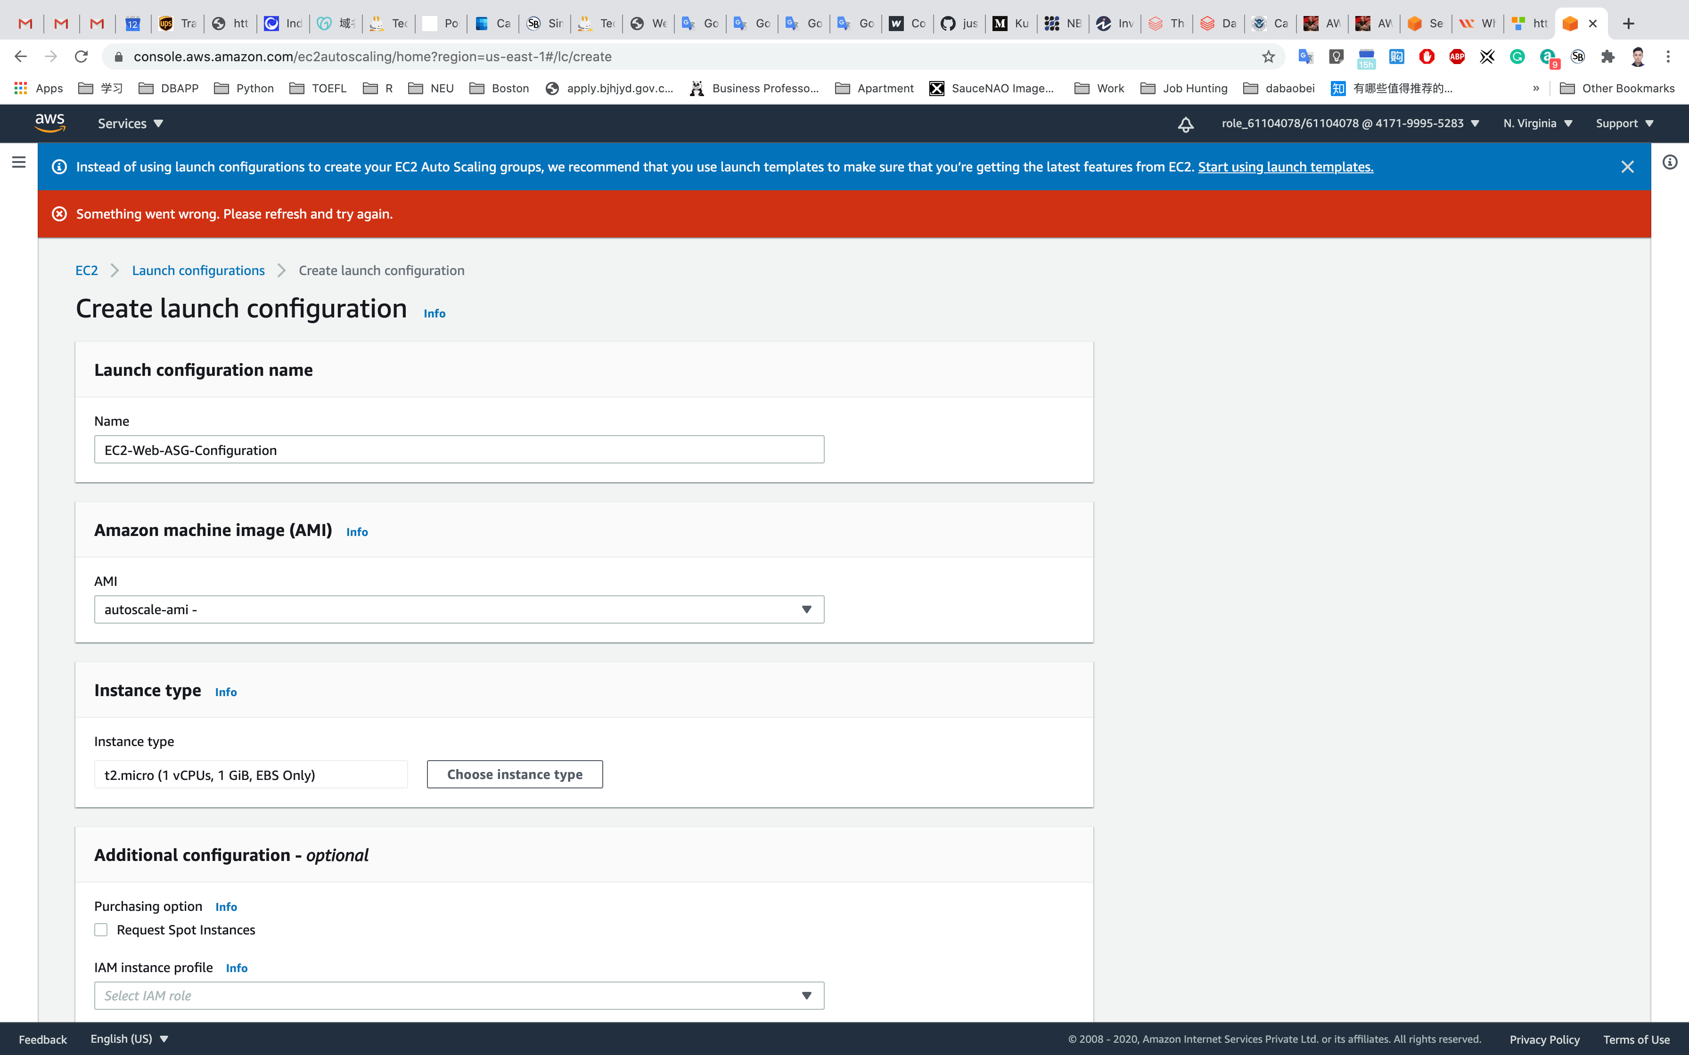The width and height of the screenshot is (1689, 1055).
Task: Open the N. Virginia region selector
Action: click(x=1537, y=123)
